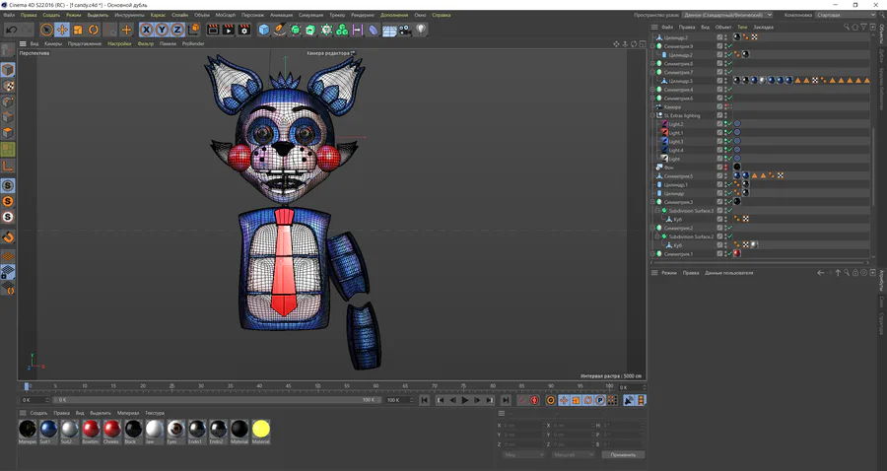Toggle layer checkbox of Симметрия.5
Viewport: 887px width, 471px height.
[719, 175]
